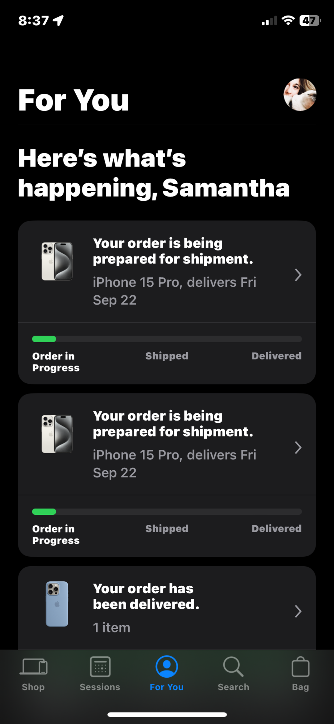Tap the battery indicator showing 47
Viewport: 334px width, 724px height.
click(x=310, y=21)
